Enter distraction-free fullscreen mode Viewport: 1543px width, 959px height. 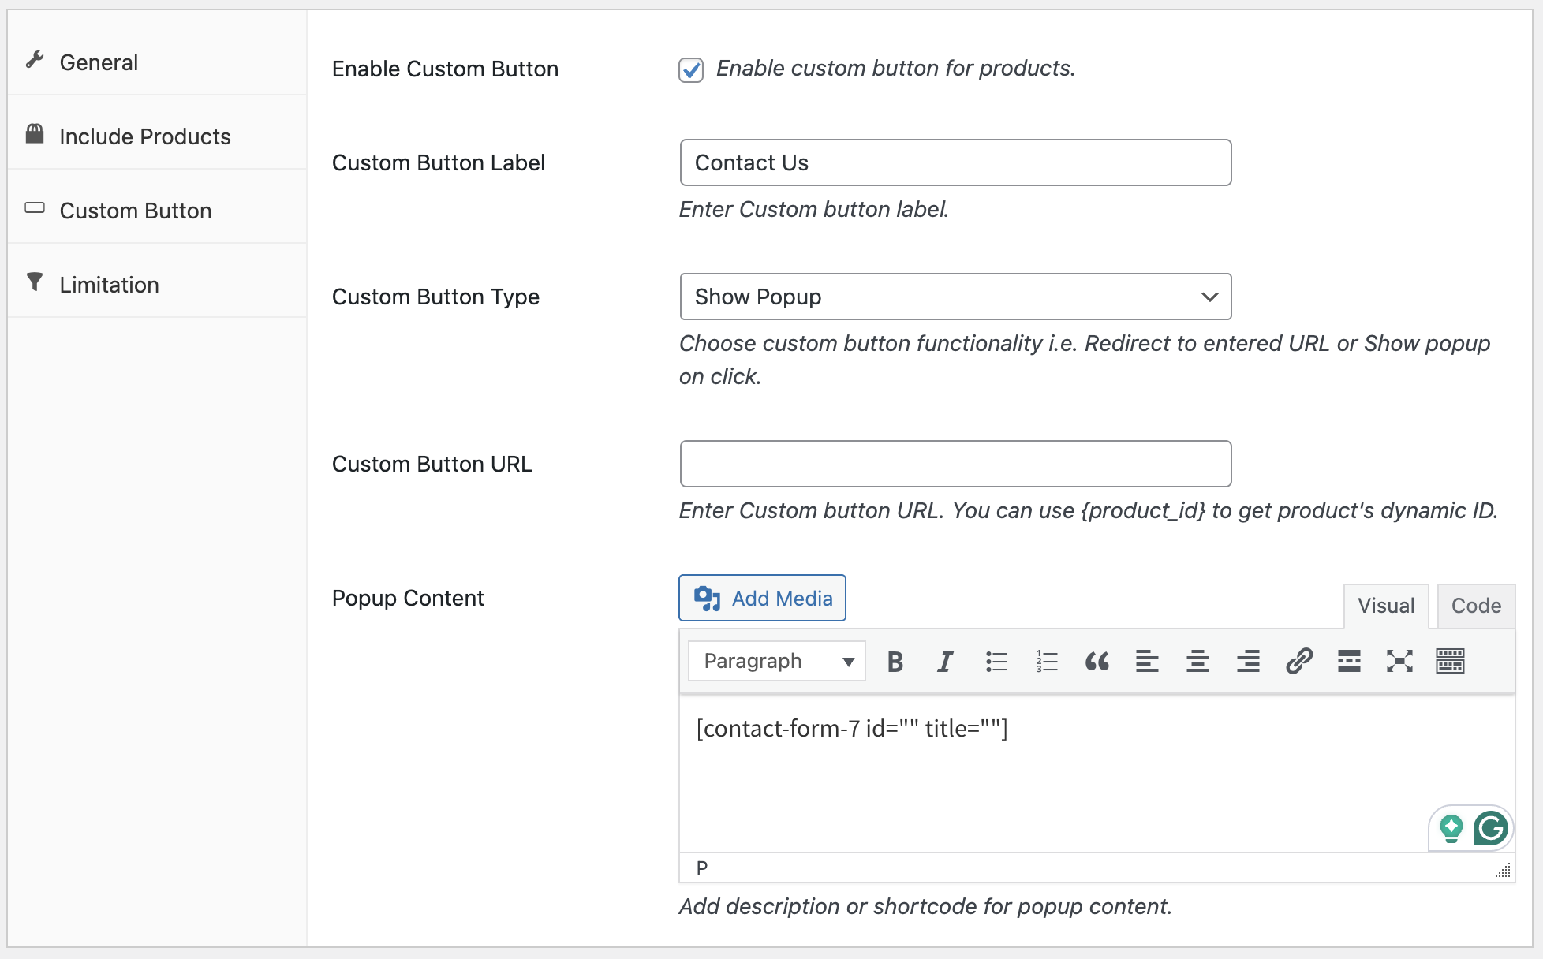point(1399,661)
